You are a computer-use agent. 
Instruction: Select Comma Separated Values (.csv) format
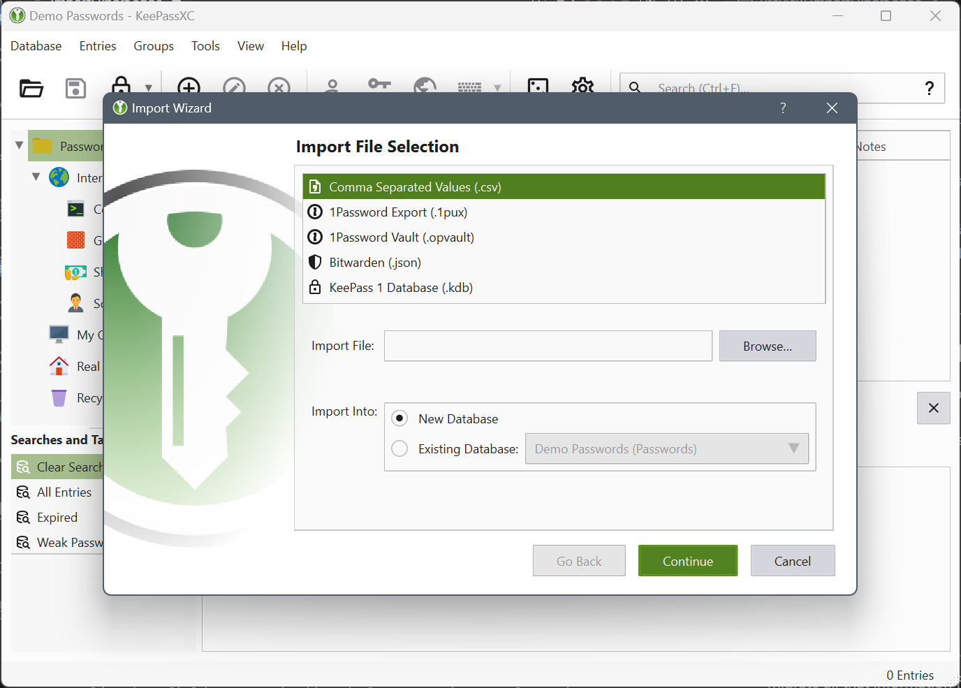[564, 186]
